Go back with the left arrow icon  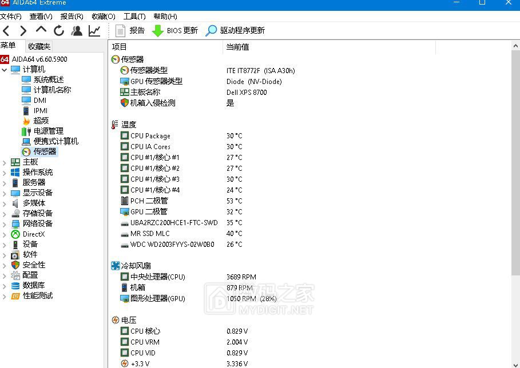6,31
